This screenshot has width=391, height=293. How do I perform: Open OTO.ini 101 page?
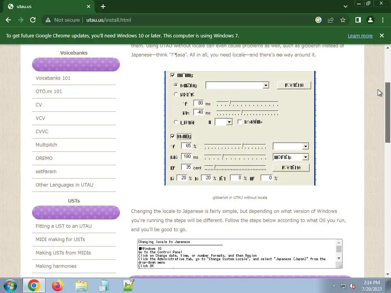pos(48,92)
